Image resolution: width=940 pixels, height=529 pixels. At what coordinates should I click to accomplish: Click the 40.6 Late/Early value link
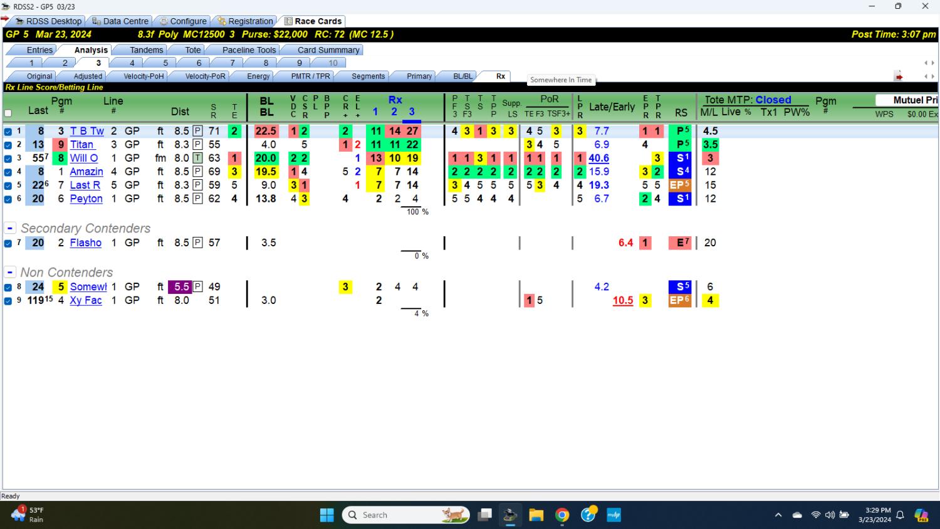[598, 159]
